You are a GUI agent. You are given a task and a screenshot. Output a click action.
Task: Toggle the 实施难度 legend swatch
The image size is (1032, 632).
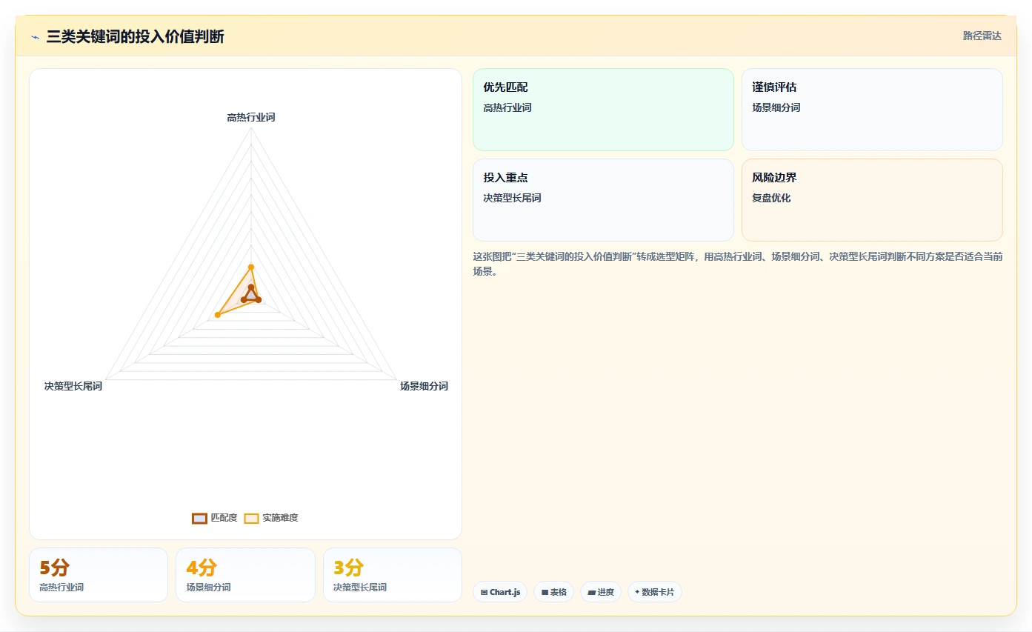252,518
